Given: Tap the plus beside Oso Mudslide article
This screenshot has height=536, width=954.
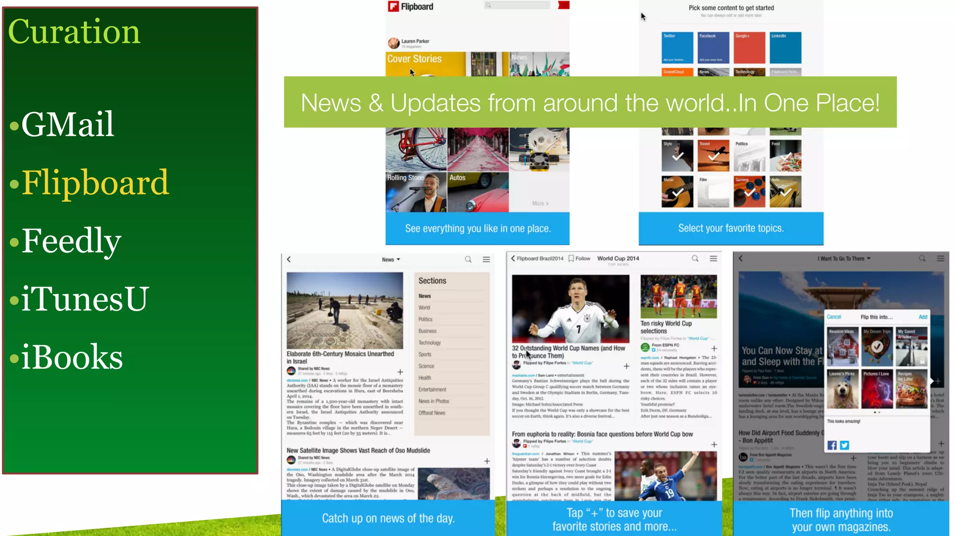Looking at the screenshot, I should click(x=487, y=461).
